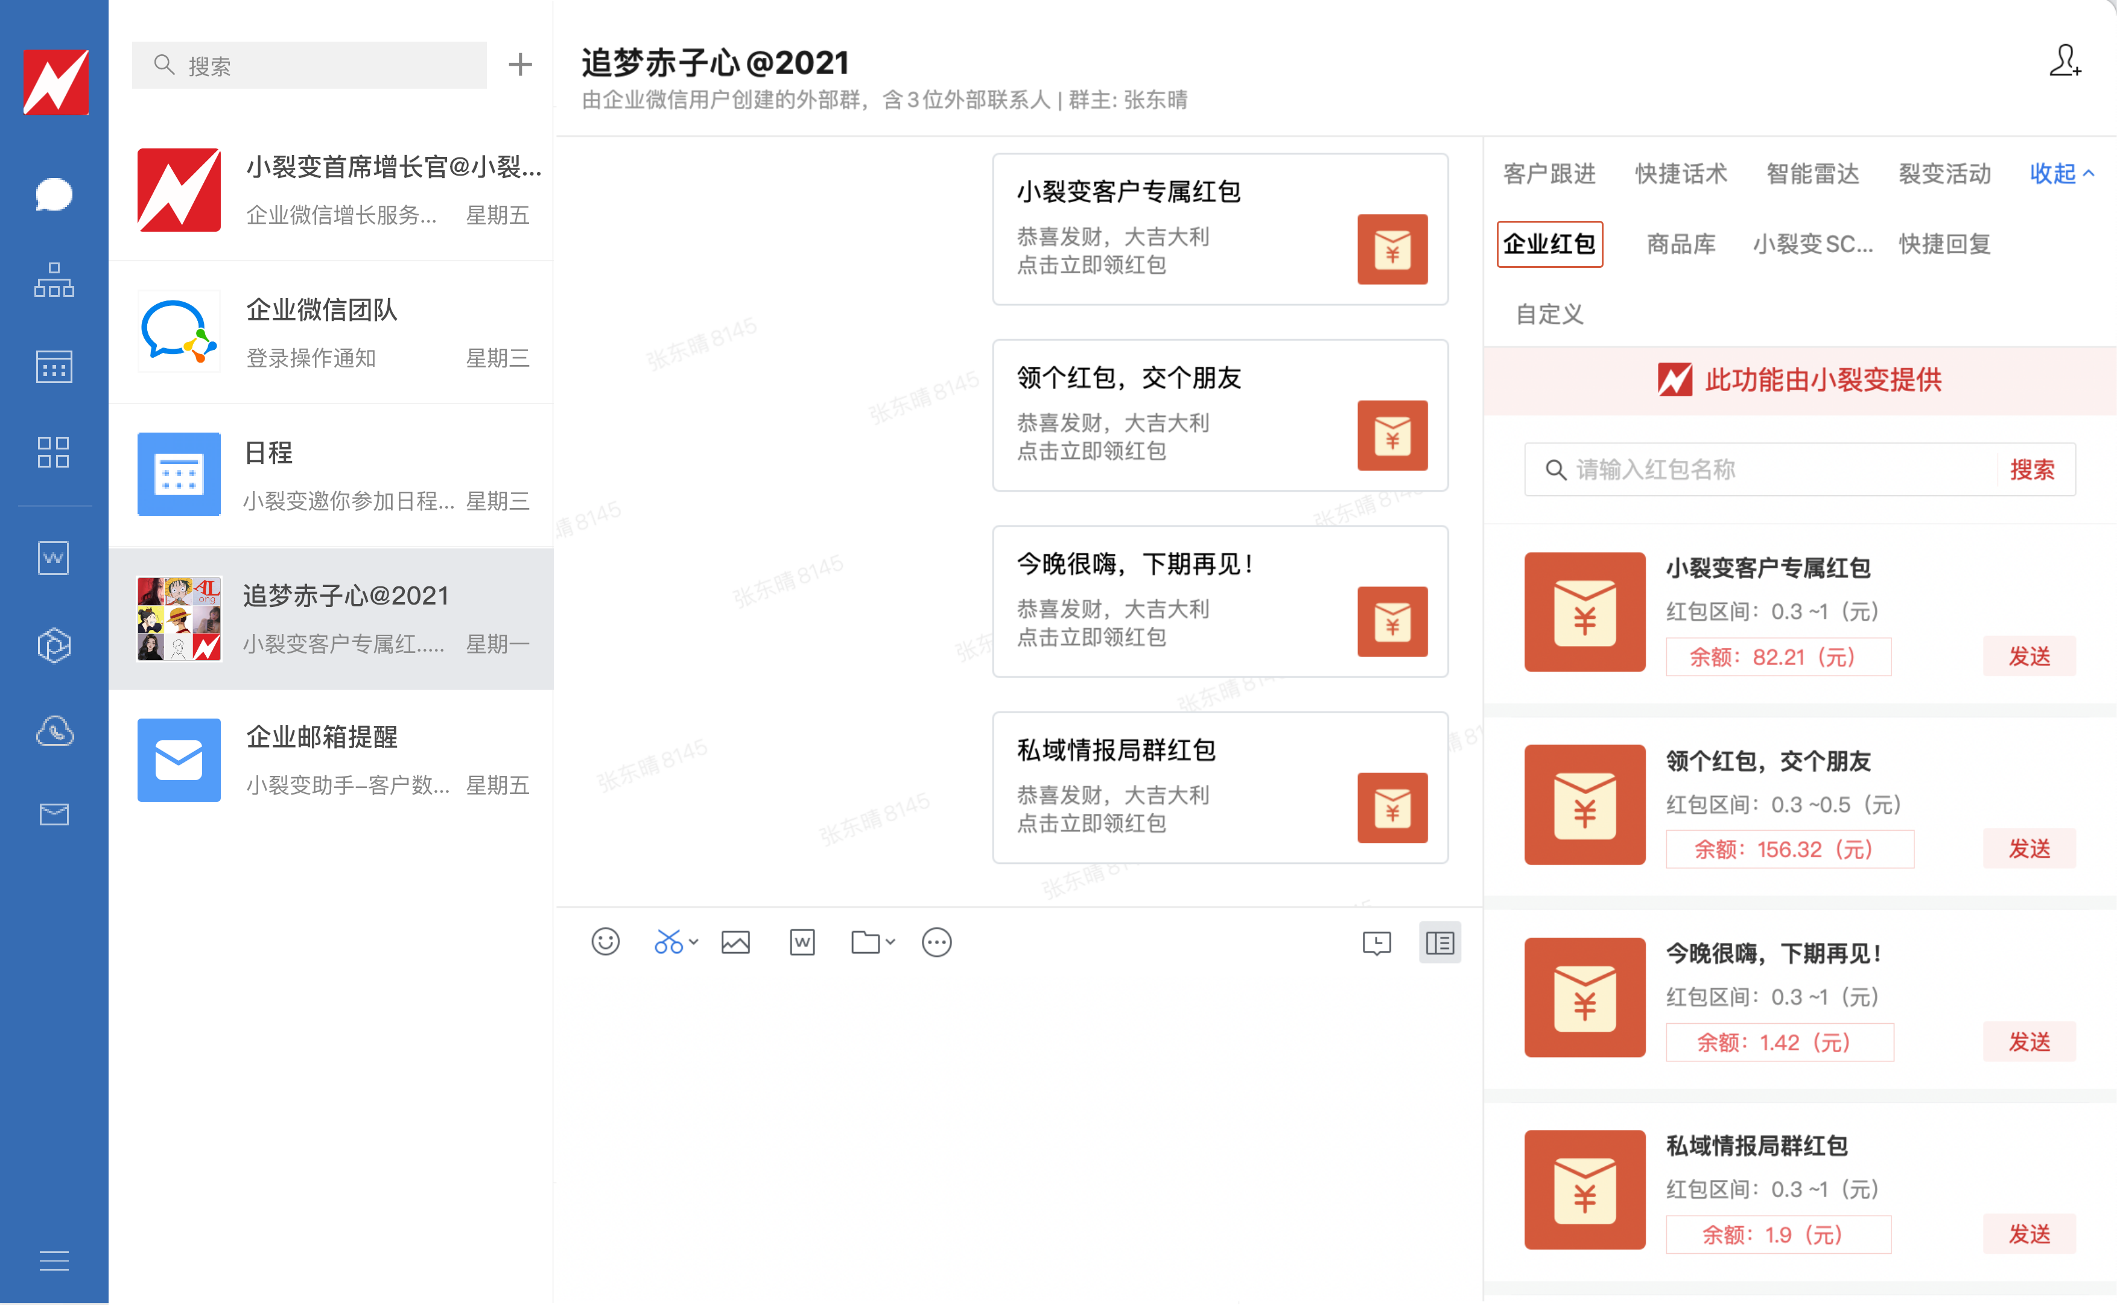Open the workbench grid icon in sidebar

tap(54, 452)
